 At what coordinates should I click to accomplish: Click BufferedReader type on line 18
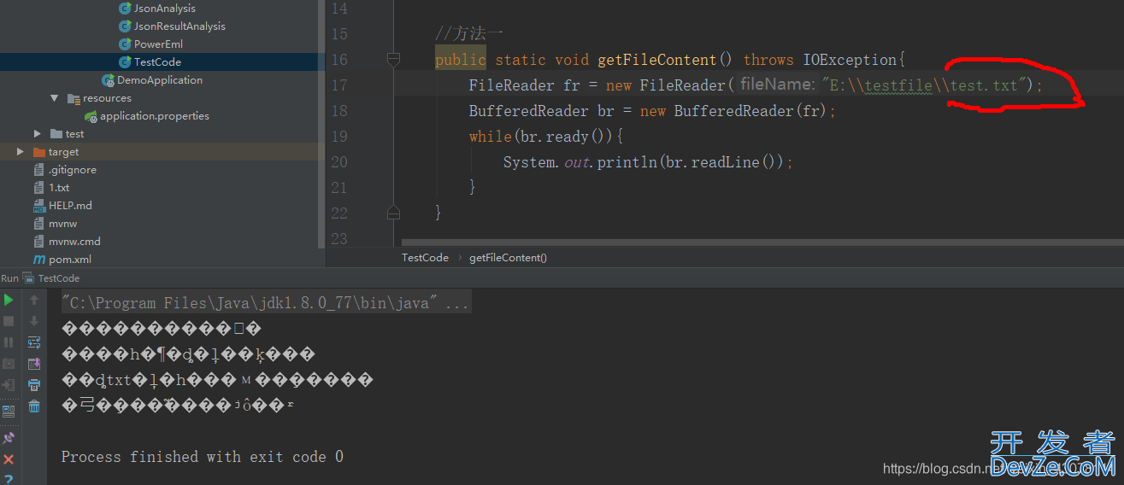point(528,111)
